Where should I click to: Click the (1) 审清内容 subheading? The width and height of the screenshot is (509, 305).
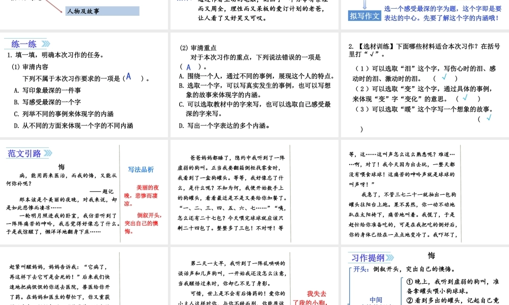tap(30, 67)
